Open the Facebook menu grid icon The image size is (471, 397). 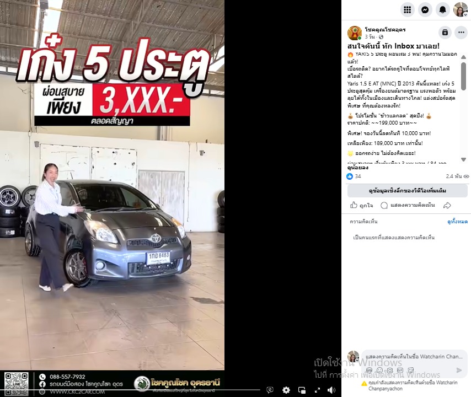(x=408, y=10)
